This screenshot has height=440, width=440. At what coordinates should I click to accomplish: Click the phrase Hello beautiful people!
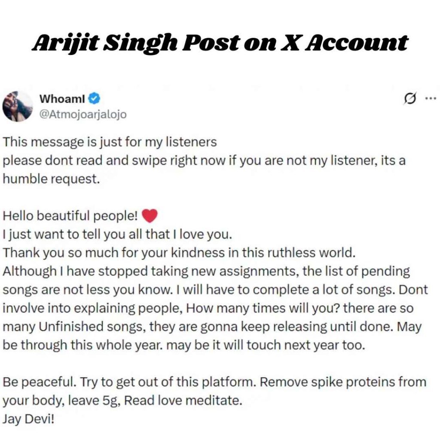[x=70, y=215]
